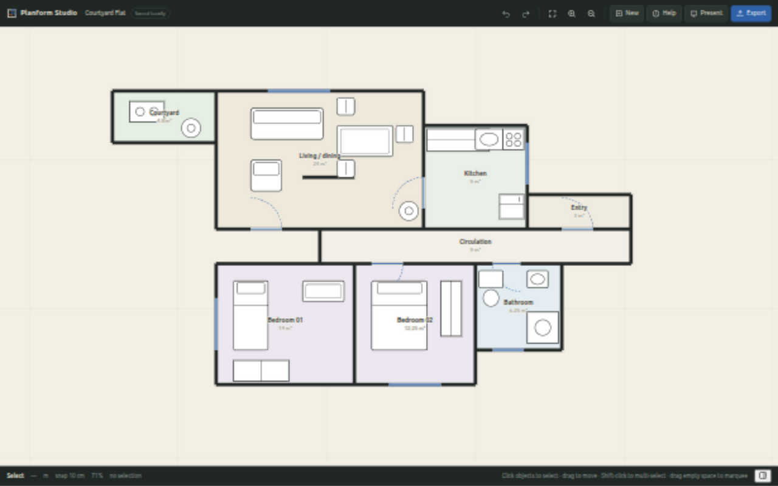Click the Living / dining label

tap(320, 156)
